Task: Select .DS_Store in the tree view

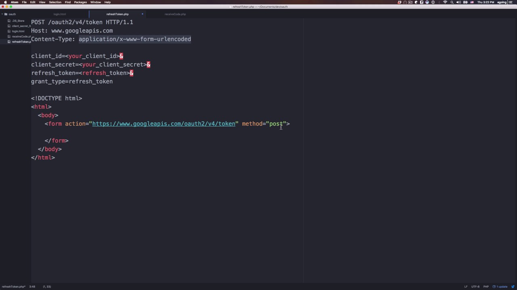Action: click(18, 21)
